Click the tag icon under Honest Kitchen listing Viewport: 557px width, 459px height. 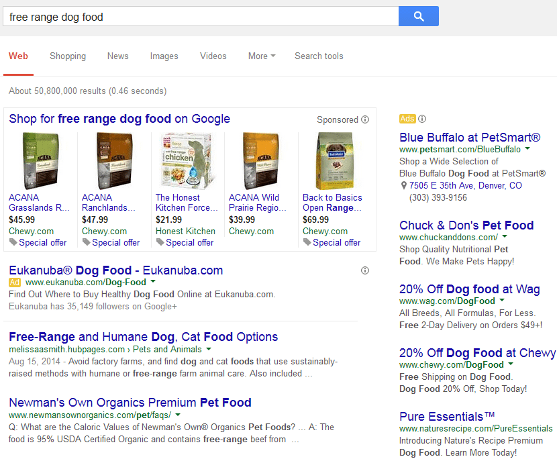pyautogui.click(x=160, y=242)
